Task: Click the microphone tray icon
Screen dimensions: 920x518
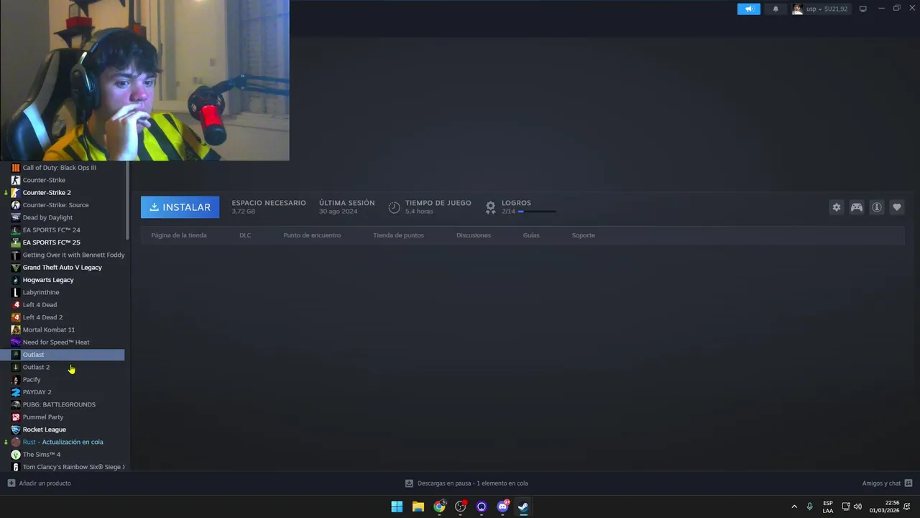Action: click(x=810, y=506)
